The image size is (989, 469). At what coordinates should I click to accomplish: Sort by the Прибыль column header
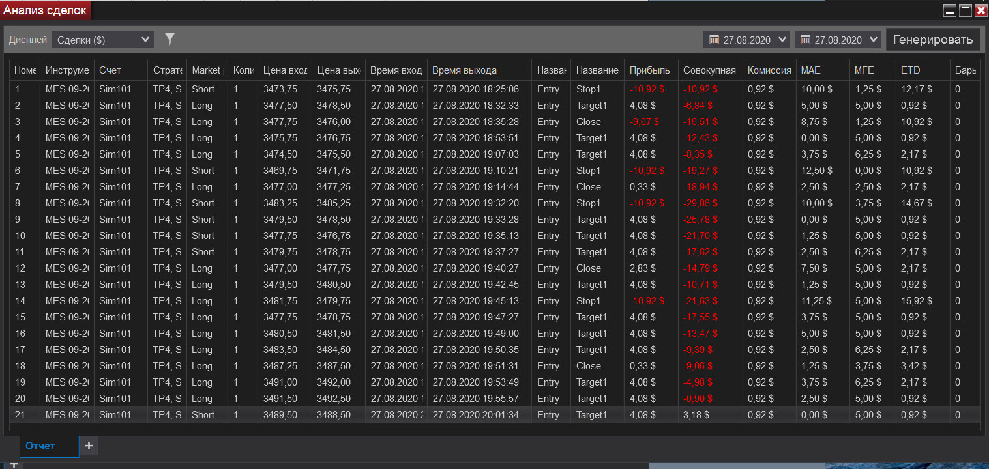[651, 70]
